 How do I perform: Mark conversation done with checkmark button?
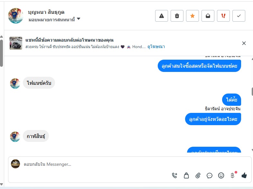point(239,16)
